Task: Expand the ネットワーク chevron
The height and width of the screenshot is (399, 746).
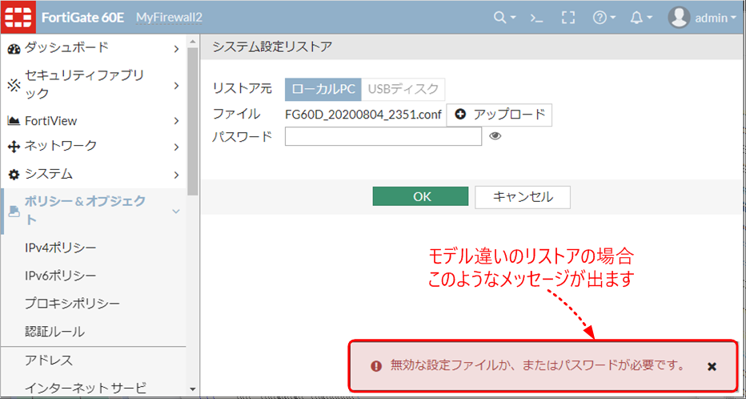Action: click(x=177, y=147)
